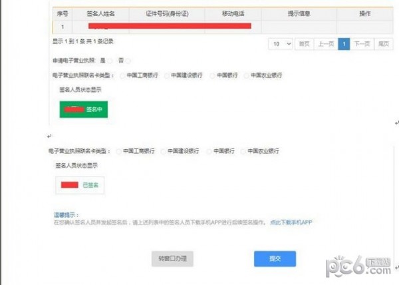399x285 pixels.
Task: Choose 中国工商银行 in upper card type row
Action: pos(122,76)
